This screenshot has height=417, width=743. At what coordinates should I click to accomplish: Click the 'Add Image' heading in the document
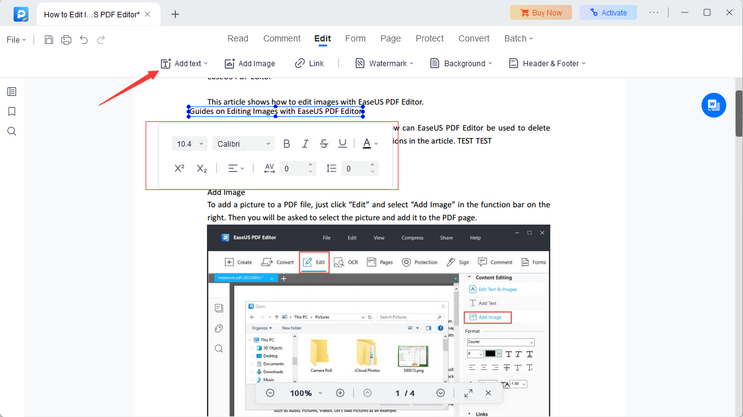226,192
